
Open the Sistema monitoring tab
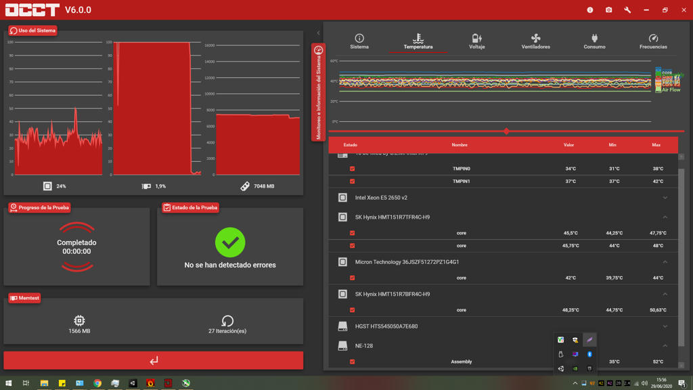click(359, 41)
